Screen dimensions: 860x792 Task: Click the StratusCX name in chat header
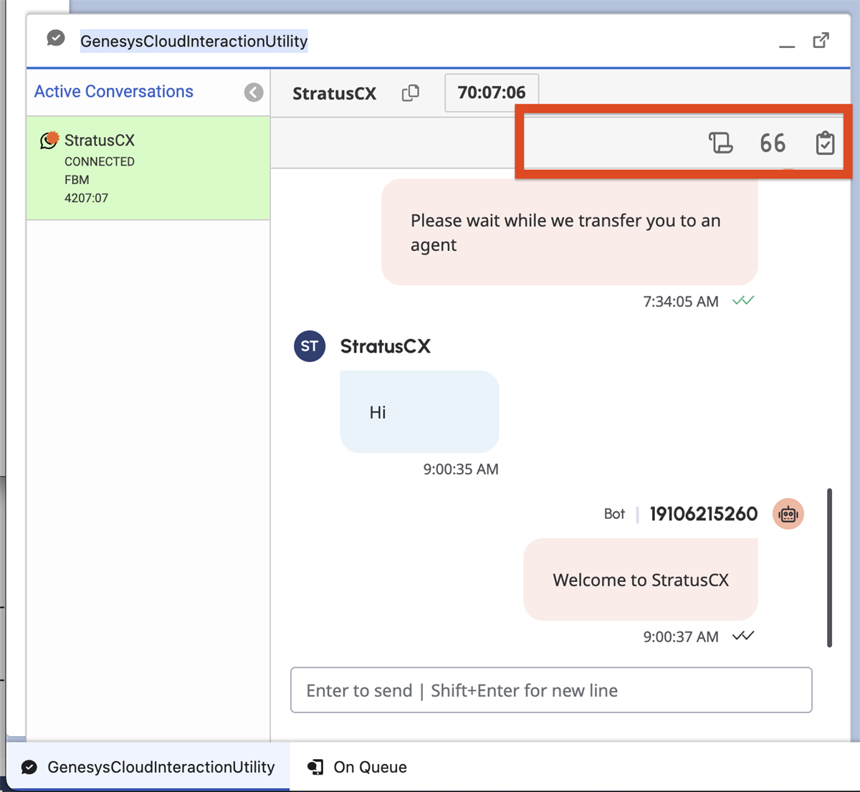[x=335, y=93]
